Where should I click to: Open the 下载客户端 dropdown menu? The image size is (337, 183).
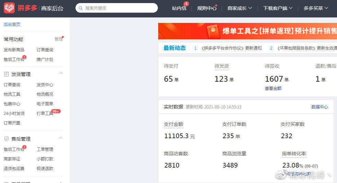click(x=278, y=8)
